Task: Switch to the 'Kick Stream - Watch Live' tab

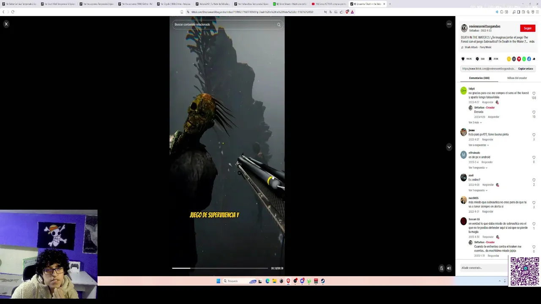Action: pyautogui.click(x=291, y=4)
